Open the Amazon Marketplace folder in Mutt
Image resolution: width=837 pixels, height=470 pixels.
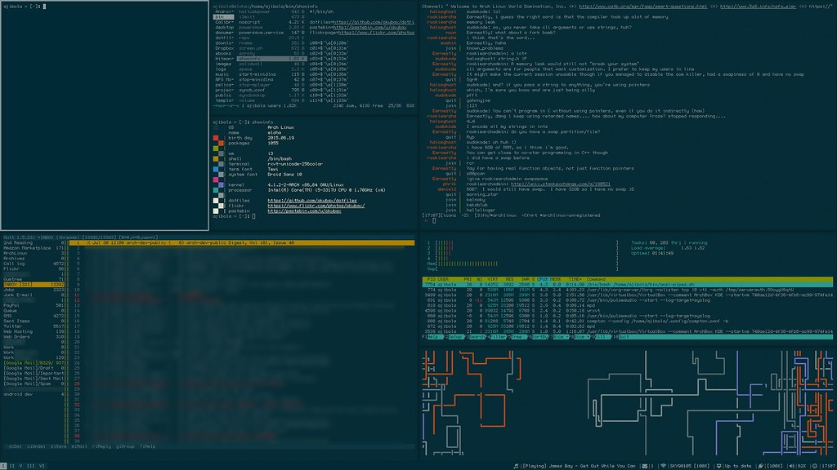pyautogui.click(x=34, y=248)
